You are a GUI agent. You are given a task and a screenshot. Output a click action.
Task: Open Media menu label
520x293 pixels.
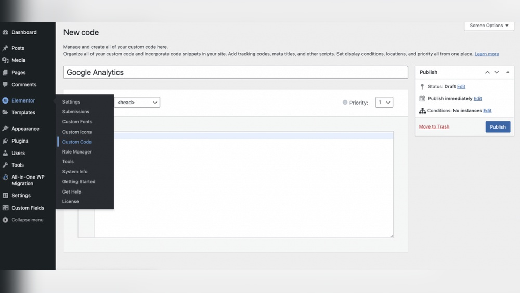click(x=19, y=60)
